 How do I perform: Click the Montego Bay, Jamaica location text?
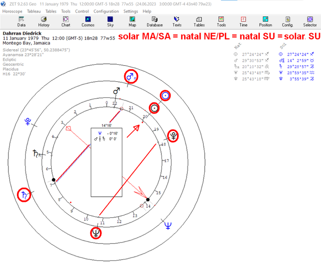coord(27,43)
